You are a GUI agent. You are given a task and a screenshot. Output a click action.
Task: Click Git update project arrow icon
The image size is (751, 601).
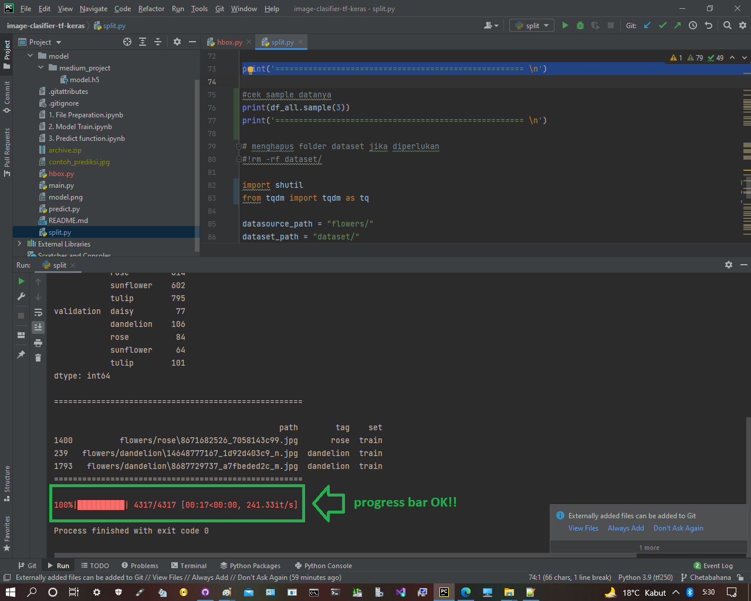pyautogui.click(x=647, y=25)
